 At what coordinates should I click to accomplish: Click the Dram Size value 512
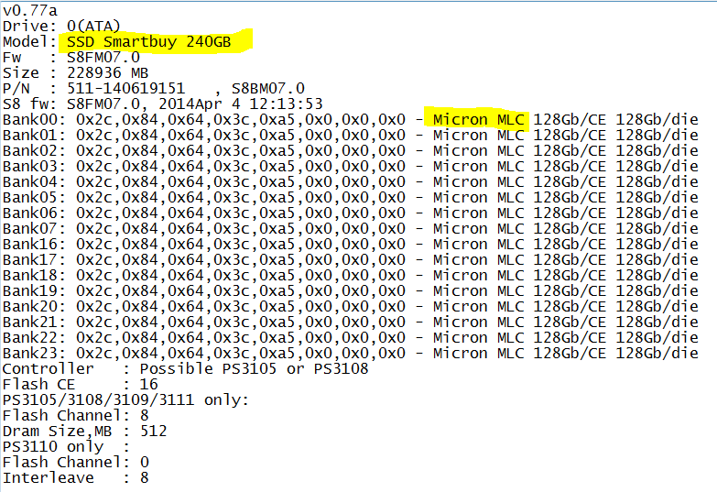154,431
